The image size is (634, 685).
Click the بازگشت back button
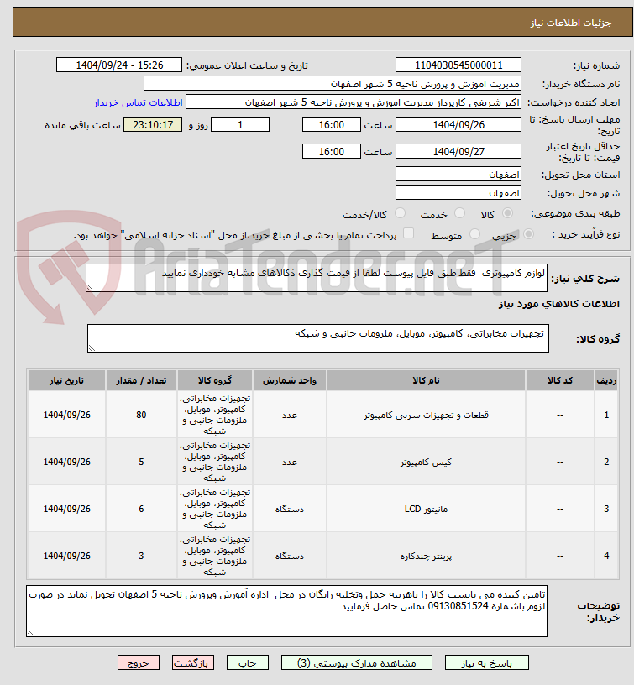click(193, 662)
